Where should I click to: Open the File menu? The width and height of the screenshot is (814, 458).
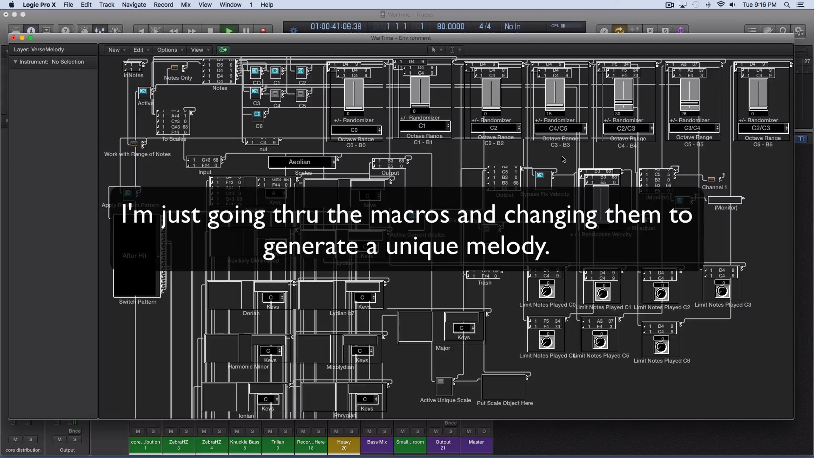click(x=68, y=5)
